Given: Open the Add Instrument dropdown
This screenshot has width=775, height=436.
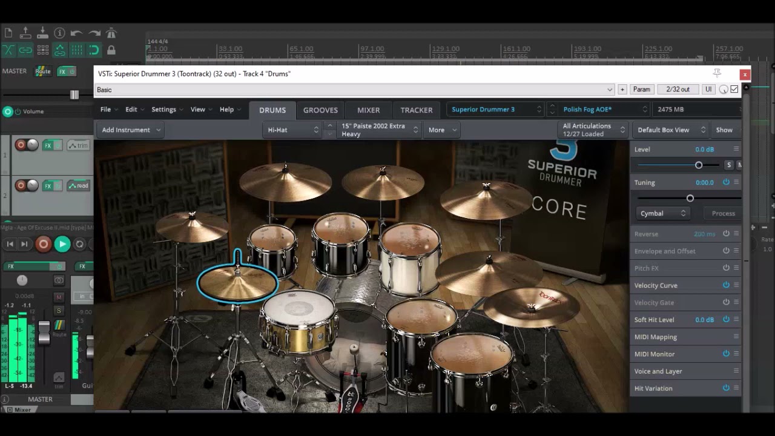Looking at the screenshot, I should [130, 130].
